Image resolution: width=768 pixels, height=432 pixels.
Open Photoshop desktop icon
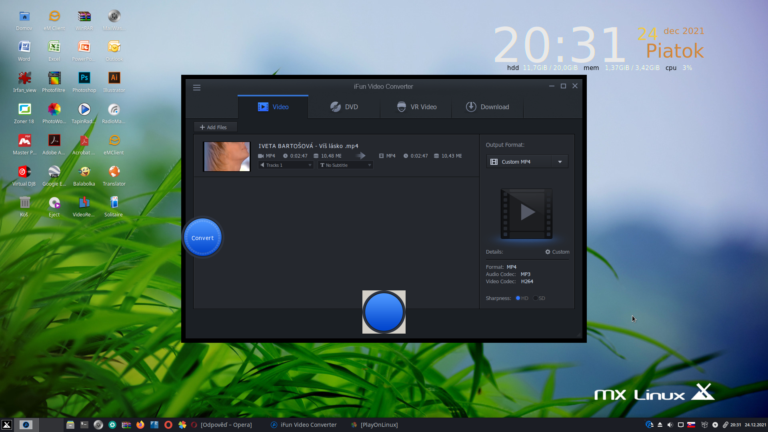coord(84,78)
